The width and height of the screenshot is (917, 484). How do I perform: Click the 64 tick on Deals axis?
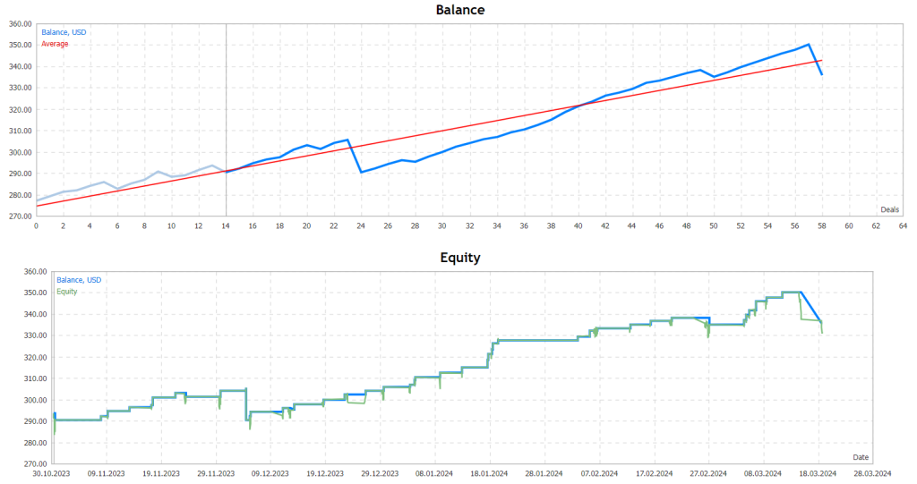pyautogui.click(x=904, y=226)
